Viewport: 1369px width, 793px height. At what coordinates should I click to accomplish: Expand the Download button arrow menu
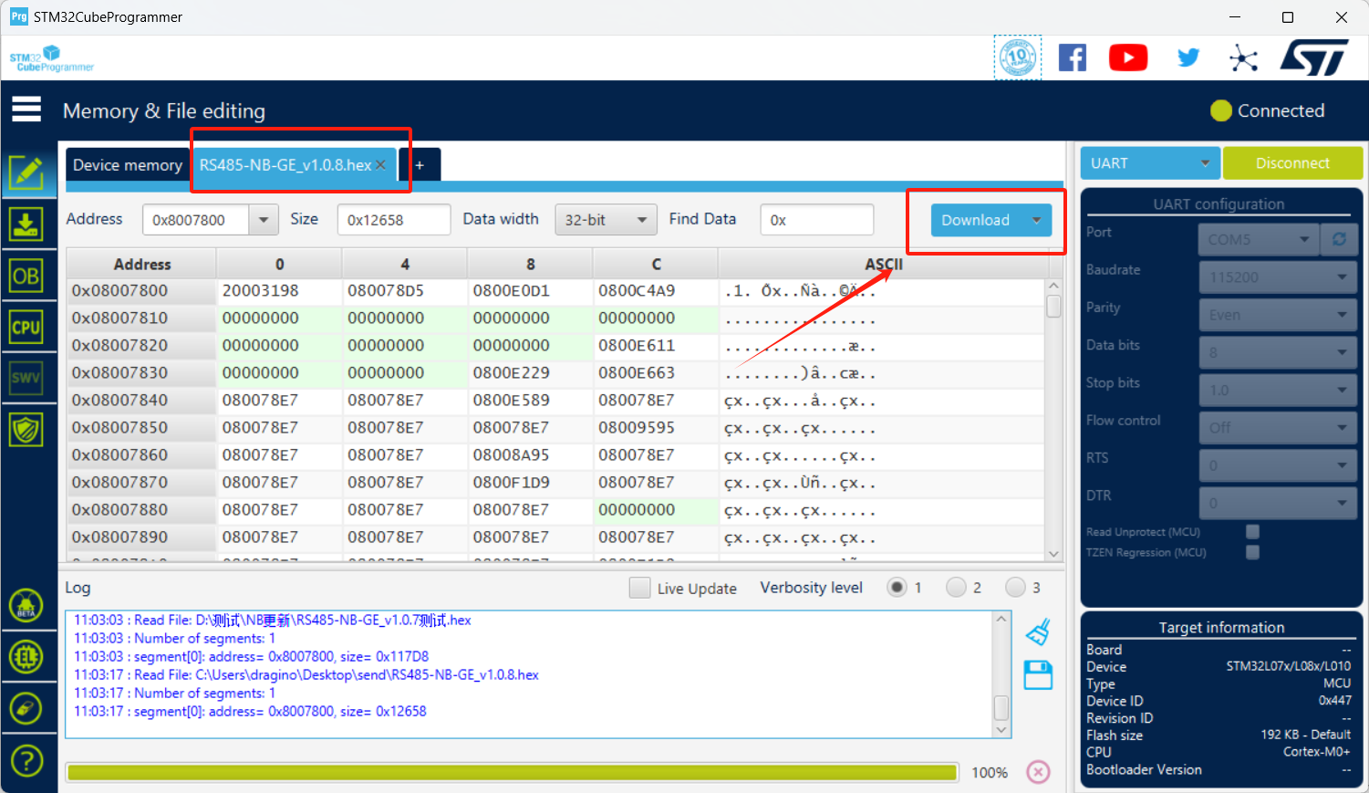pos(1037,220)
